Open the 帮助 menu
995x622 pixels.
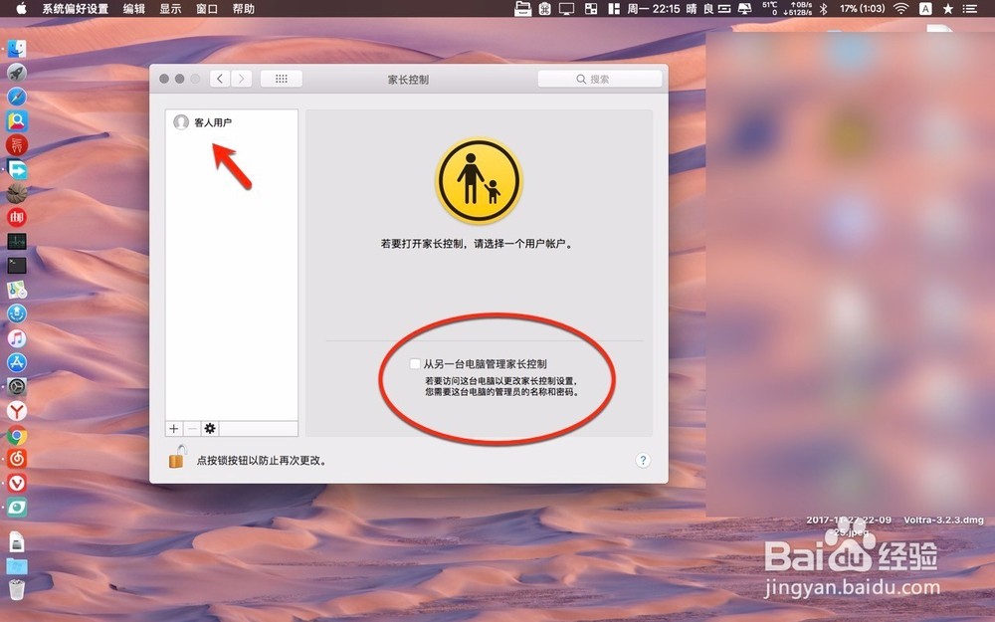[244, 9]
